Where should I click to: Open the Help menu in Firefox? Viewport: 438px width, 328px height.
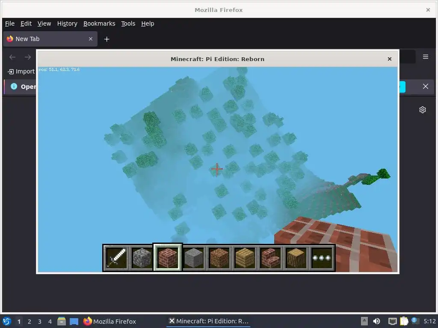pyautogui.click(x=148, y=24)
